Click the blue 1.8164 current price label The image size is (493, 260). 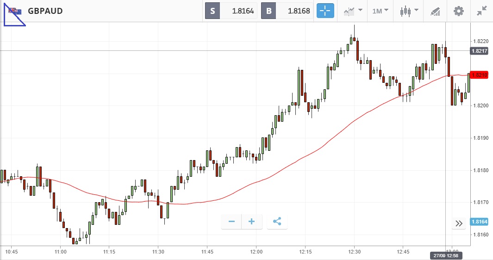(479, 222)
